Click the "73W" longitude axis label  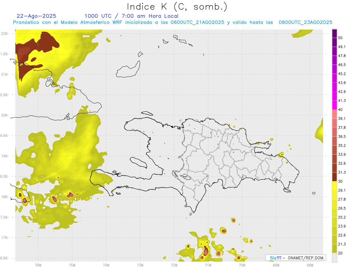point(140,265)
